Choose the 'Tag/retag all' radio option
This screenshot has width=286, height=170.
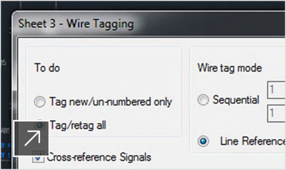(40, 125)
